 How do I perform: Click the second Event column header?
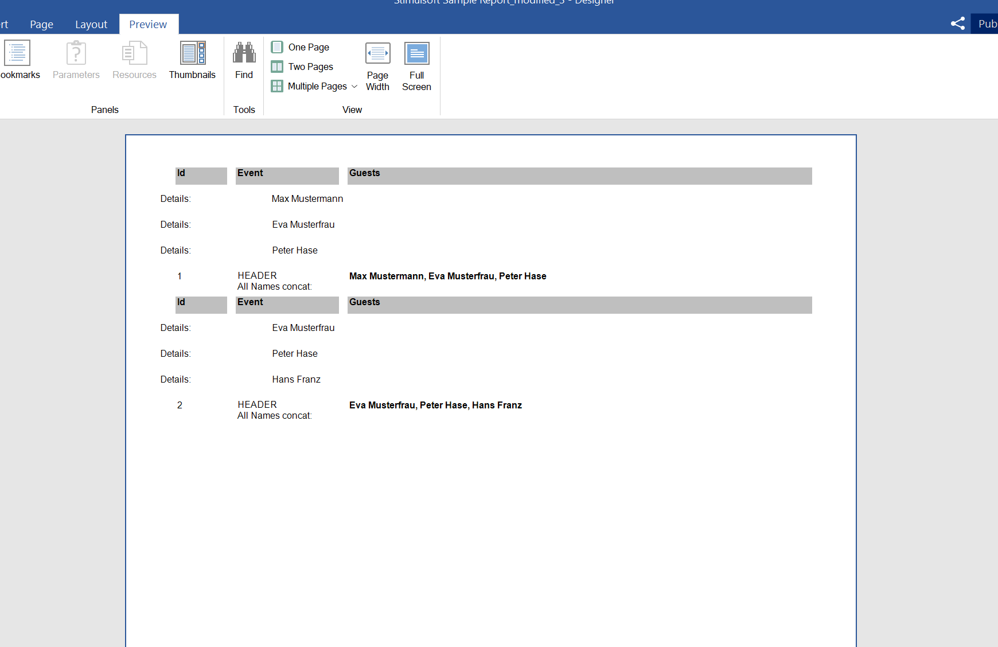pyautogui.click(x=287, y=305)
